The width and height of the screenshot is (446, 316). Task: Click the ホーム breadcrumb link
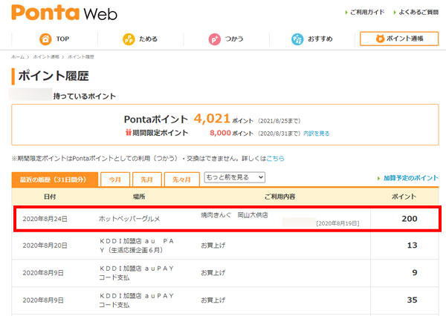(x=16, y=56)
